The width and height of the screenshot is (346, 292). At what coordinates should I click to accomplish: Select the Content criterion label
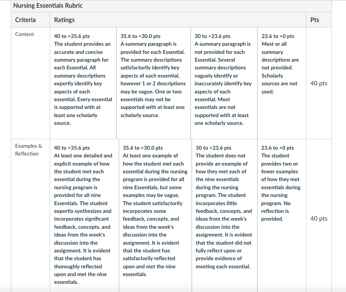coord(24,35)
